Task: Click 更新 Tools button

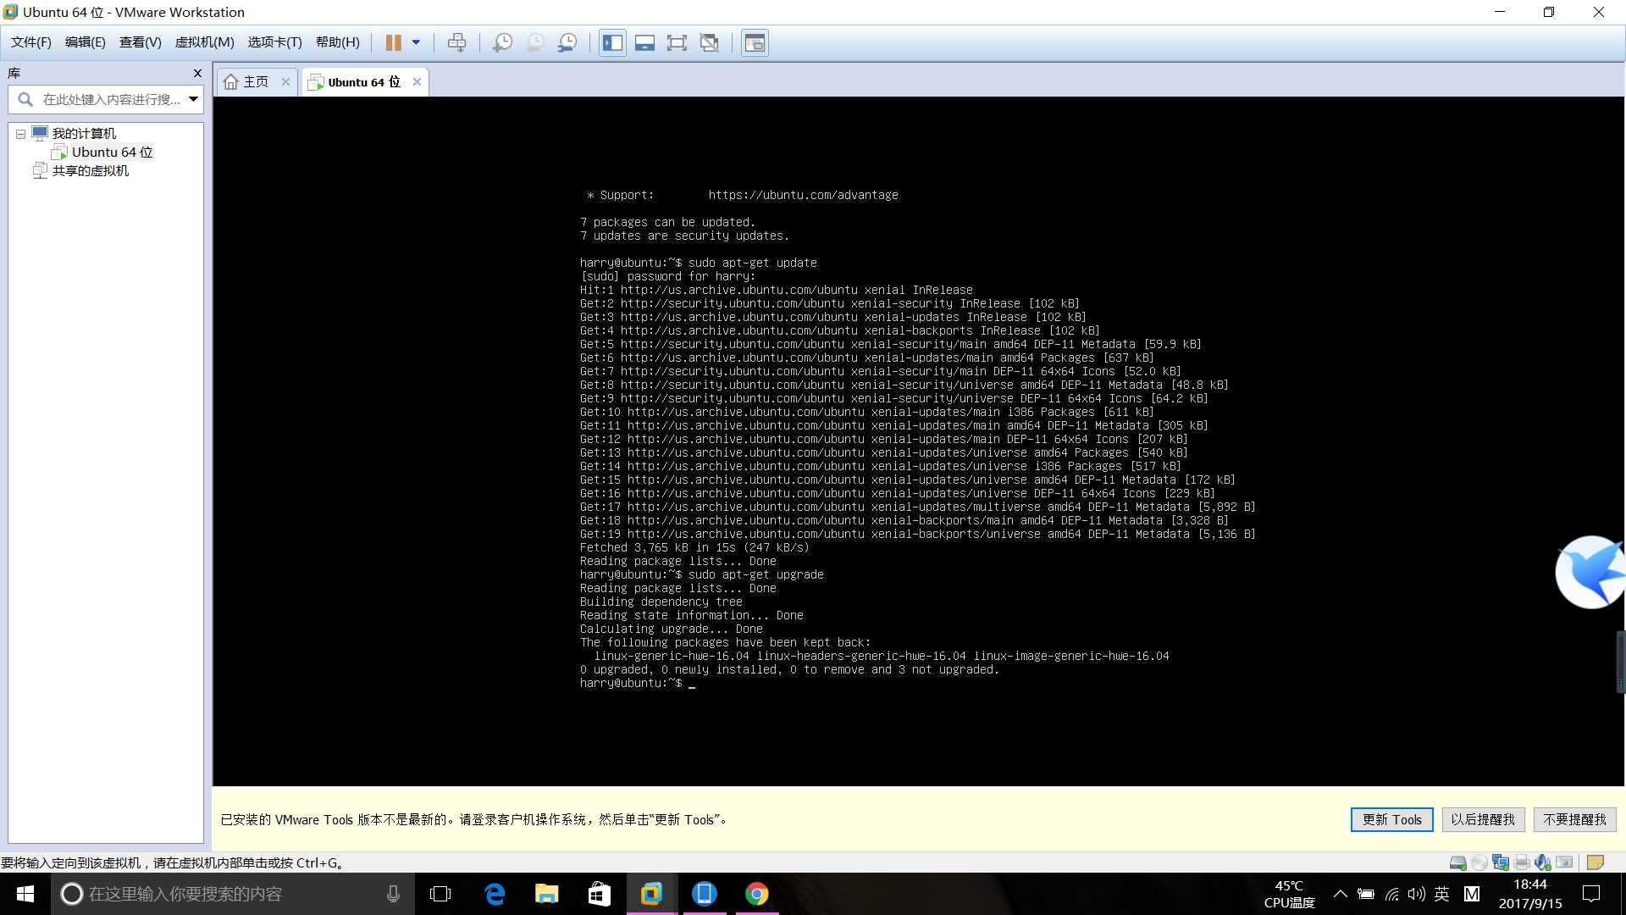Action: pyautogui.click(x=1391, y=819)
